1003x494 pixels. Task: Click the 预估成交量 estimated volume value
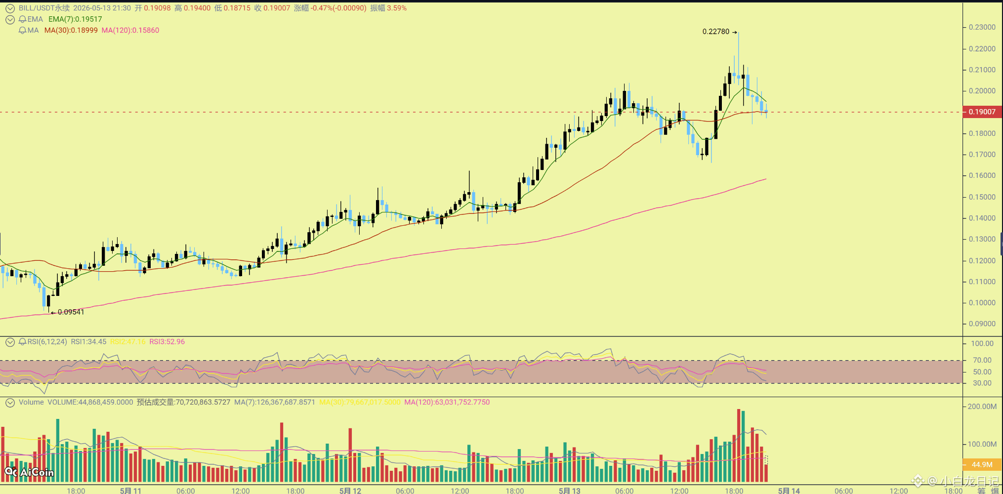point(184,402)
